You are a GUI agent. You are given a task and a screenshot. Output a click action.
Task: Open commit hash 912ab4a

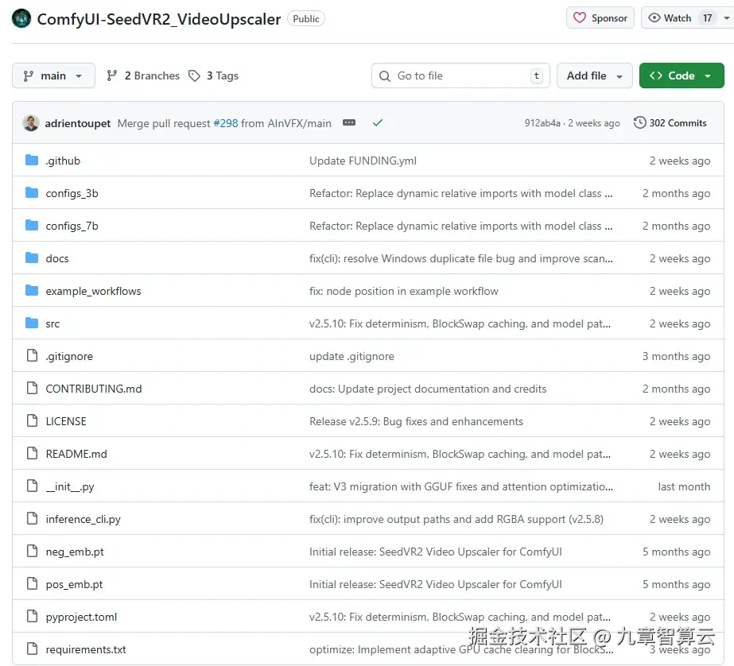[542, 123]
